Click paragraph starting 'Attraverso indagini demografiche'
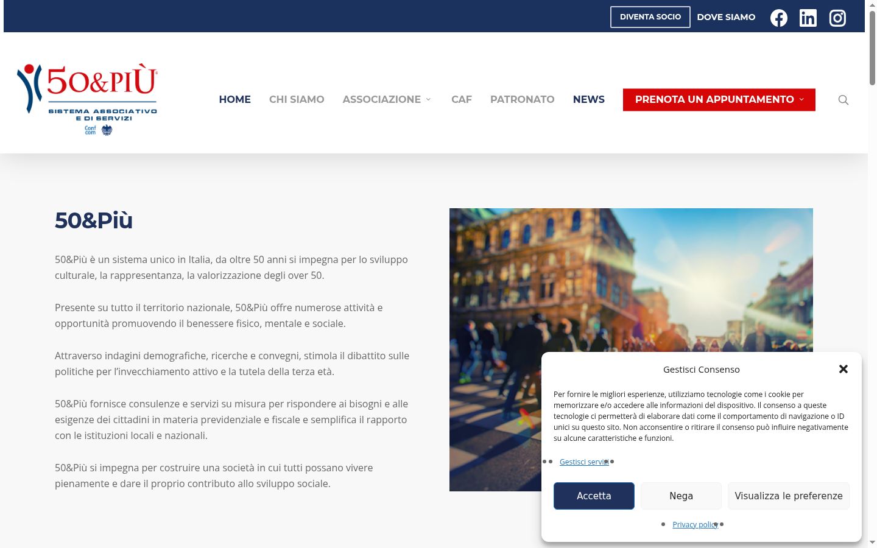 coord(232,364)
